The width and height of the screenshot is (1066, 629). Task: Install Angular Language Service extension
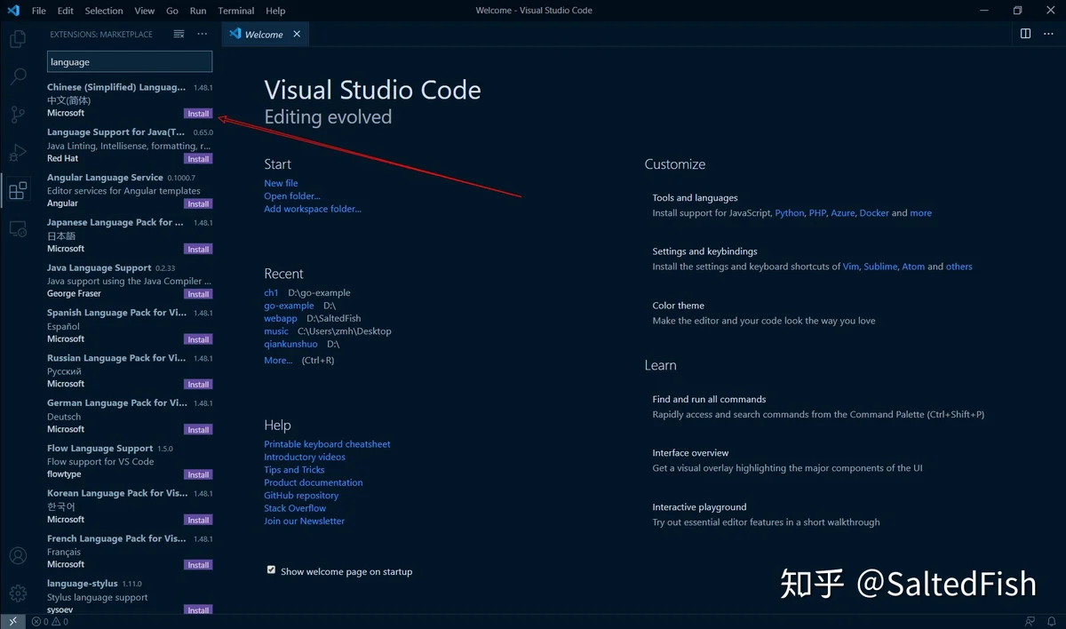[198, 204]
